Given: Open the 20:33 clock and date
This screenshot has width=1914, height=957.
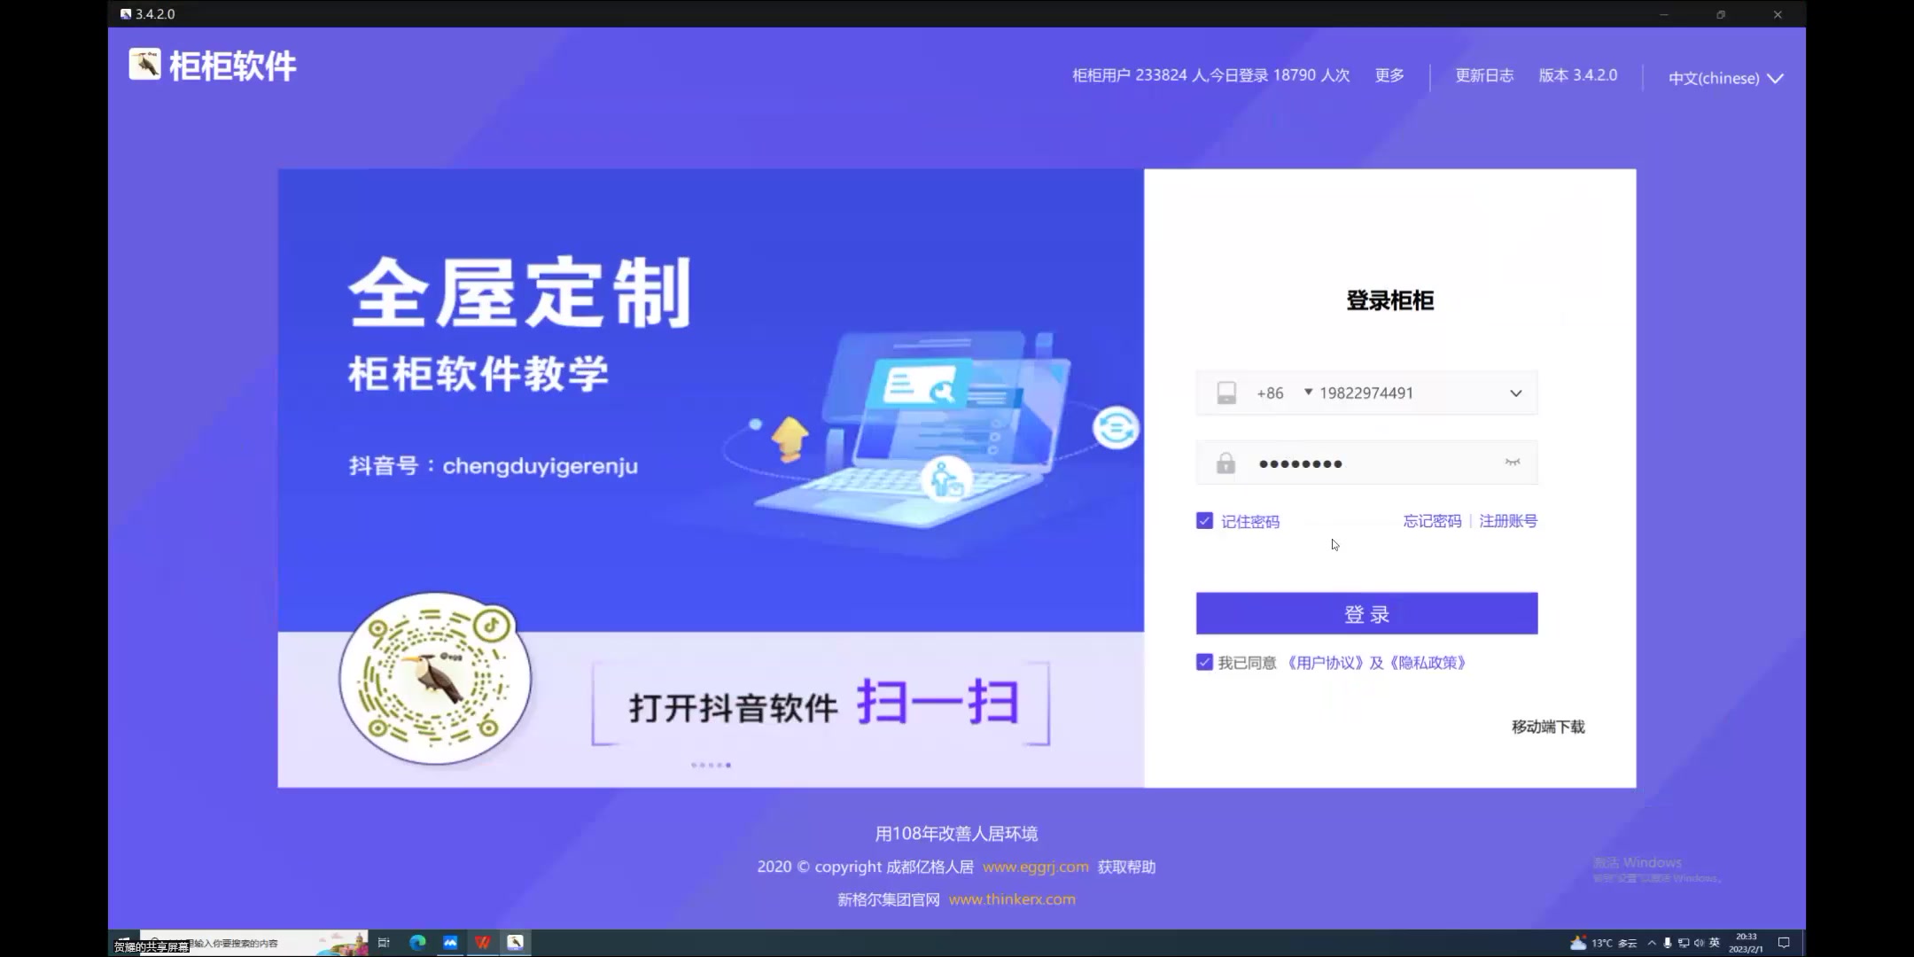Looking at the screenshot, I should 1746,943.
